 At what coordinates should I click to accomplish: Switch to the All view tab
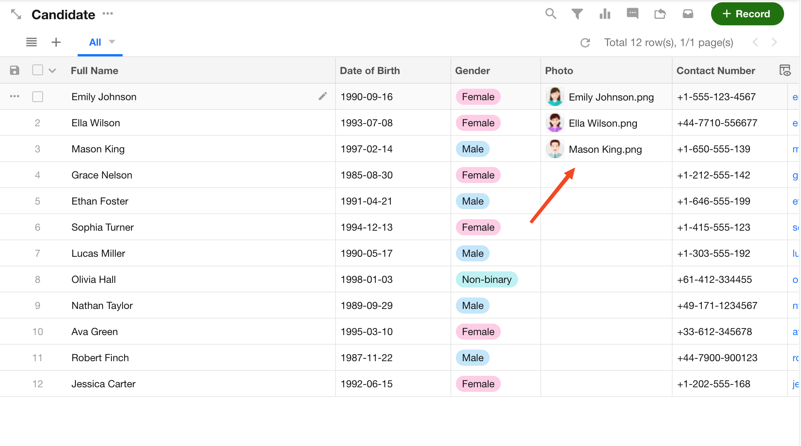coord(95,42)
